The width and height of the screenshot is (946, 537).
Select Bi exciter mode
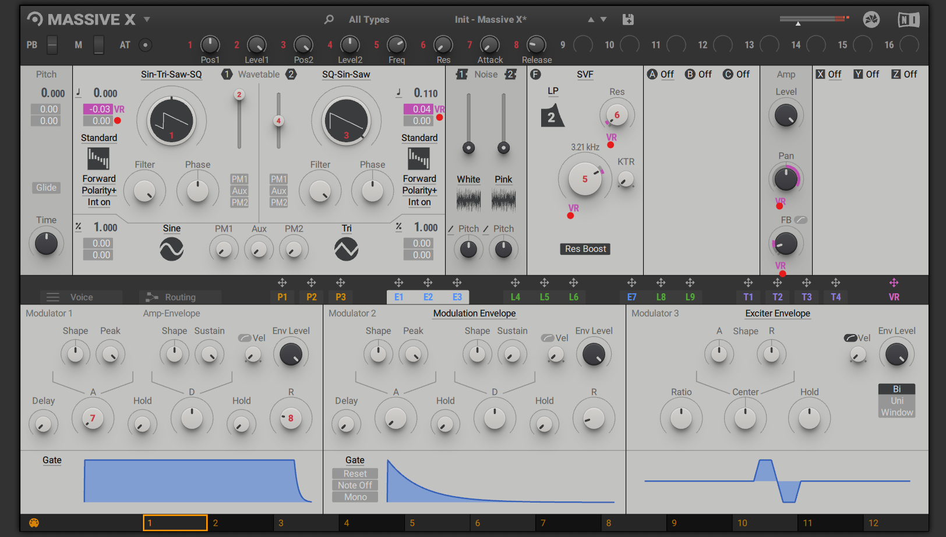pos(897,389)
